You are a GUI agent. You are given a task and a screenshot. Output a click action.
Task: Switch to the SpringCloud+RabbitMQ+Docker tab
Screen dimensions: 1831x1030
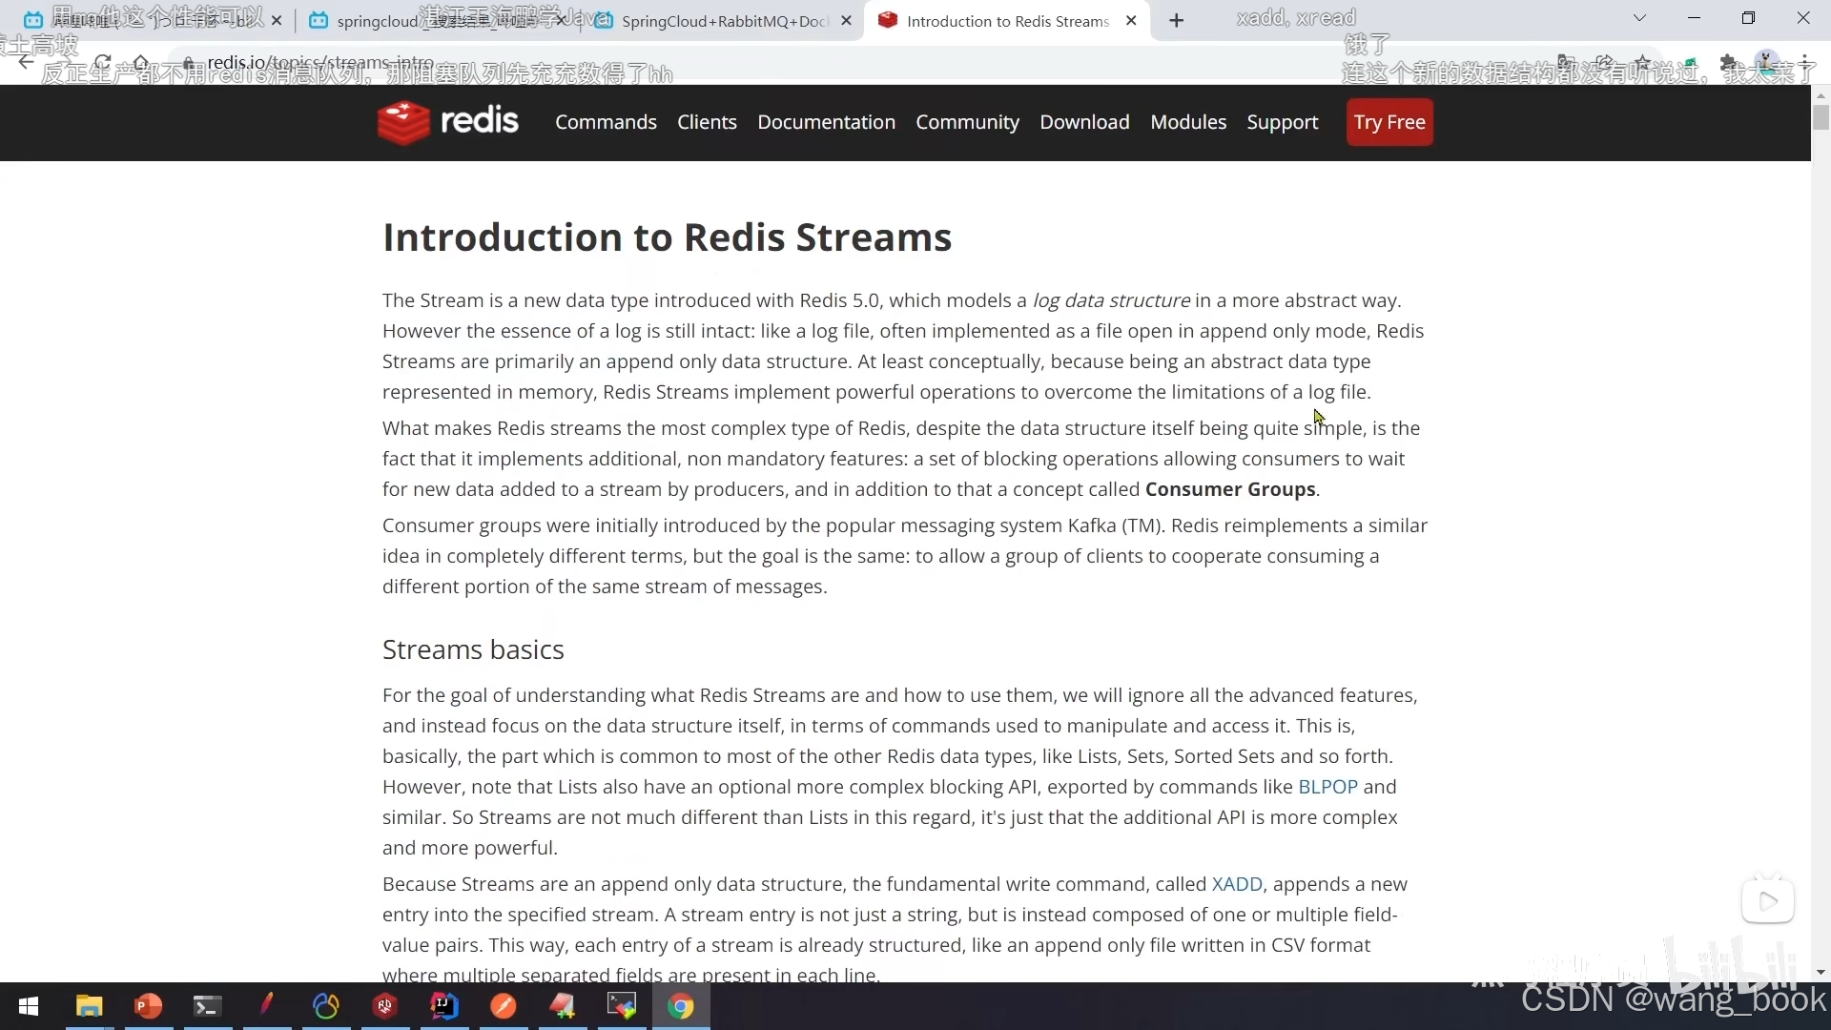click(725, 21)
